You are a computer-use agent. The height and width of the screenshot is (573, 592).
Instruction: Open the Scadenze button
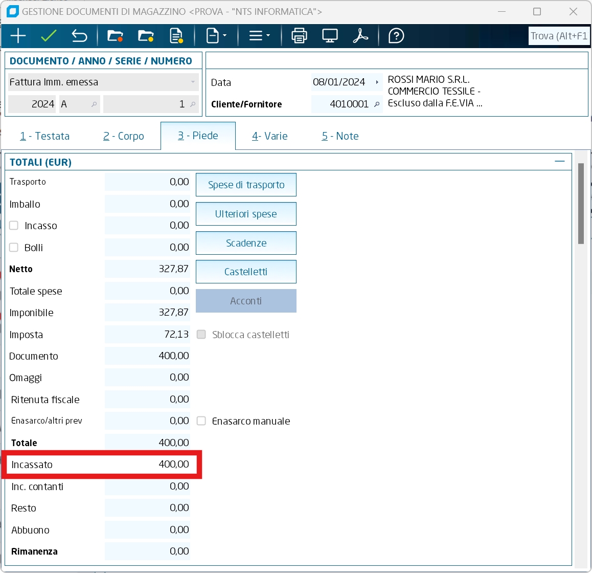(246, 243)
